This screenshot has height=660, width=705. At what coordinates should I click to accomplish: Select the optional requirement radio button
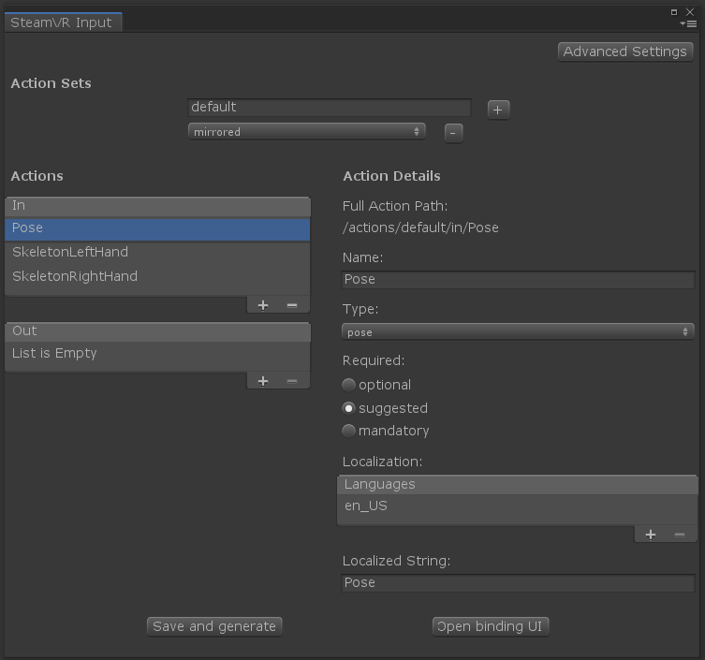(x=348, y=385)
